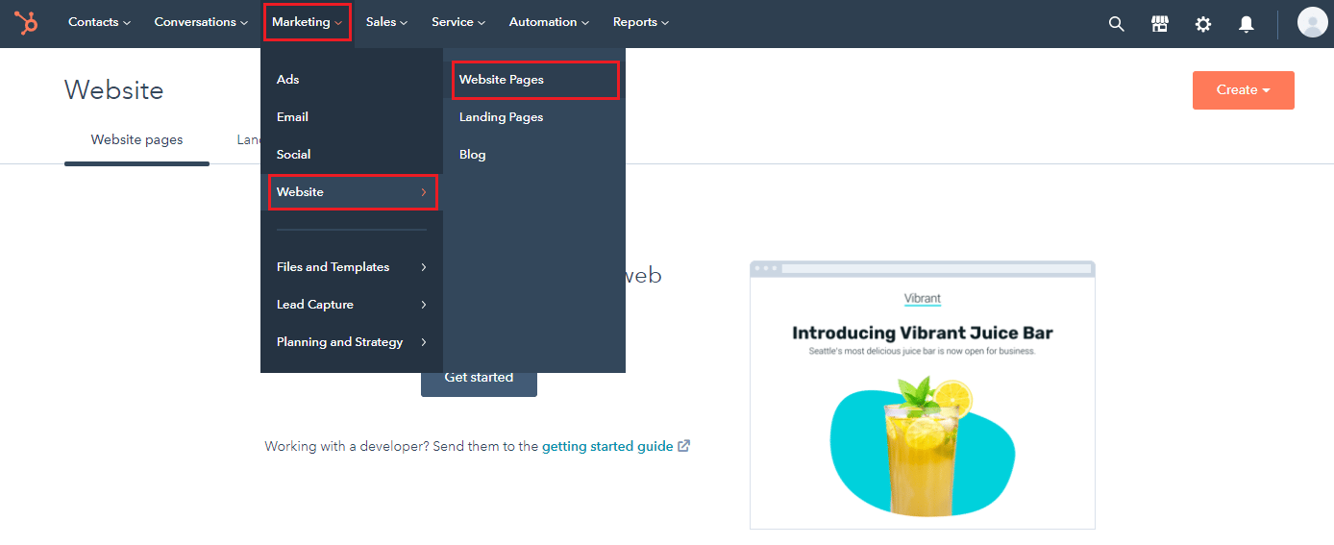Expand the Conversations menu
Screen dimensions: 1334x545
(x=201, y=22)
